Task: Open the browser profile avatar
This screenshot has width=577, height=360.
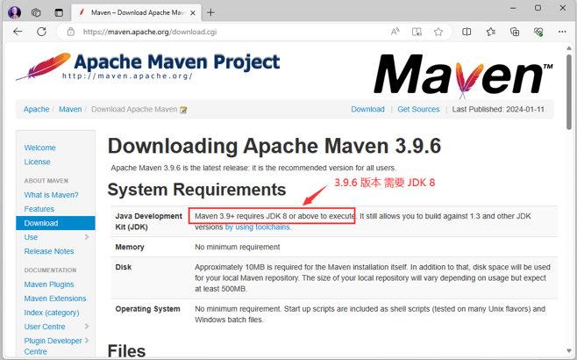Action: point(14,12)
